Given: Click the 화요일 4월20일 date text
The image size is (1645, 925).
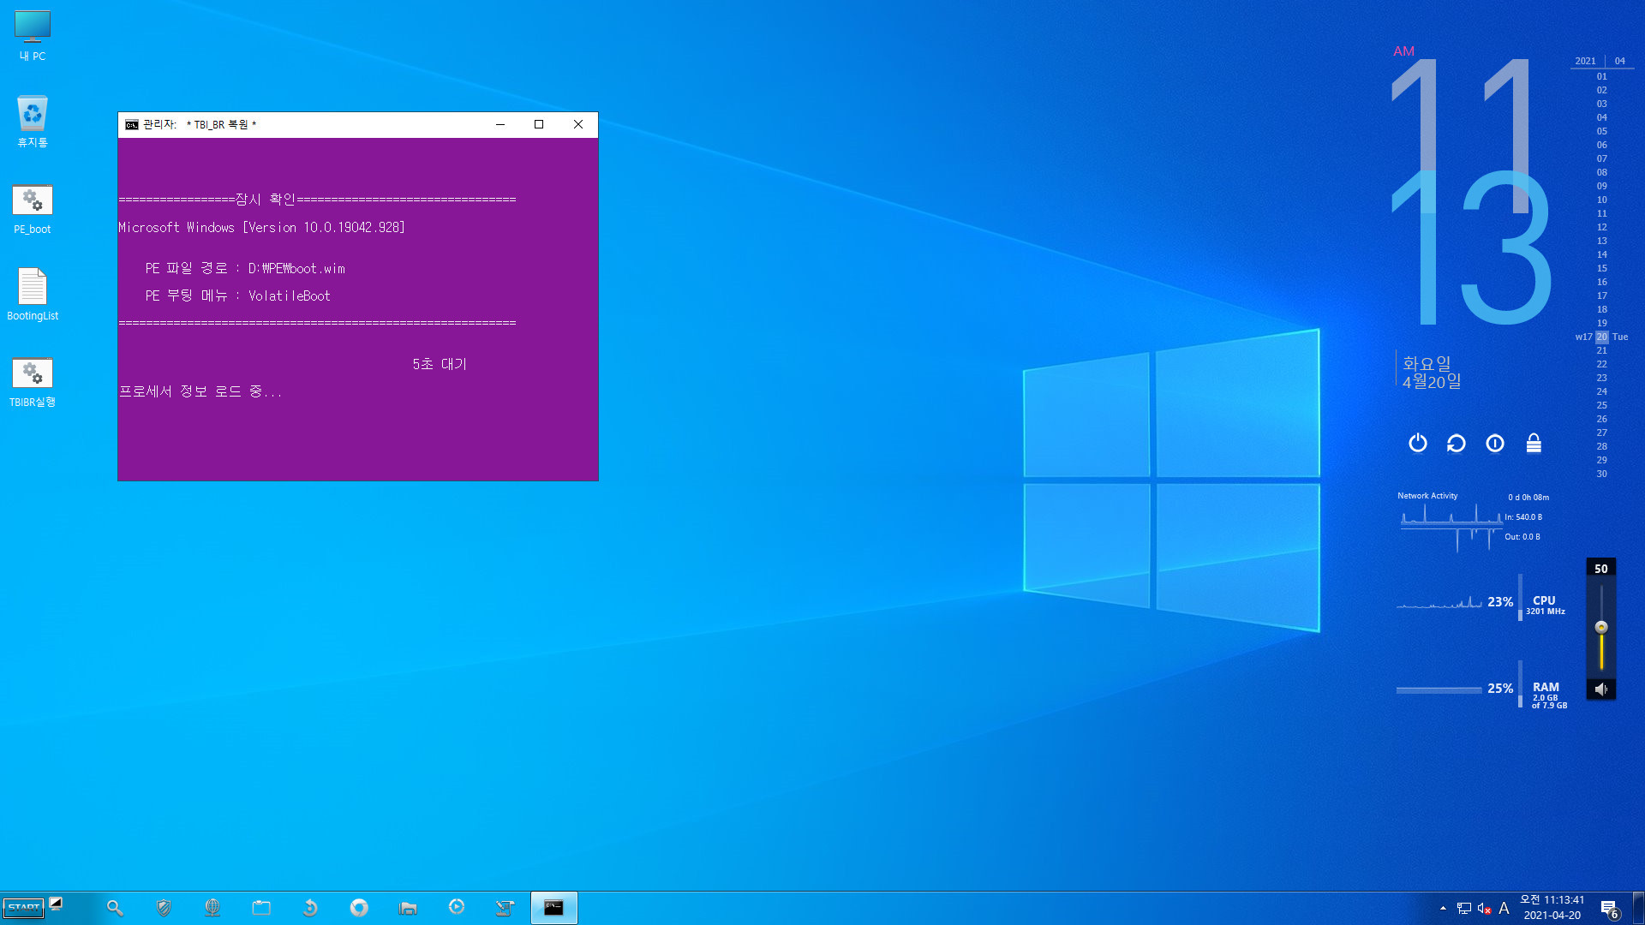Looking at the screenshot, I should (1432, 373).
